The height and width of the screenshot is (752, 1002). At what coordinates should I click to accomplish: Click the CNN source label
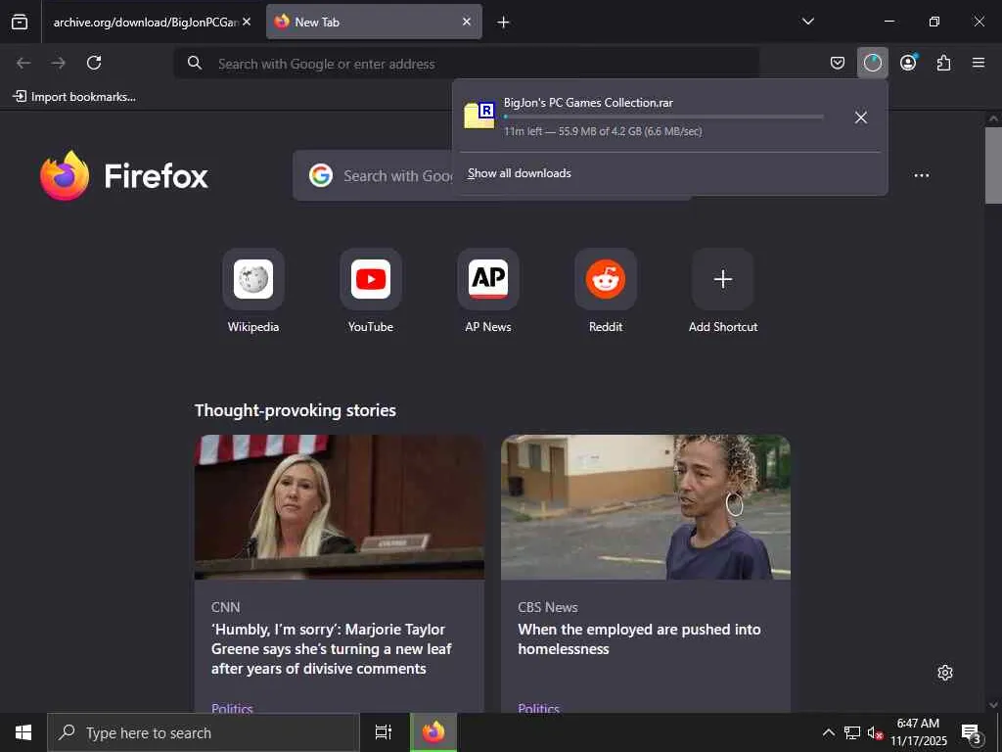click(226, 607)
